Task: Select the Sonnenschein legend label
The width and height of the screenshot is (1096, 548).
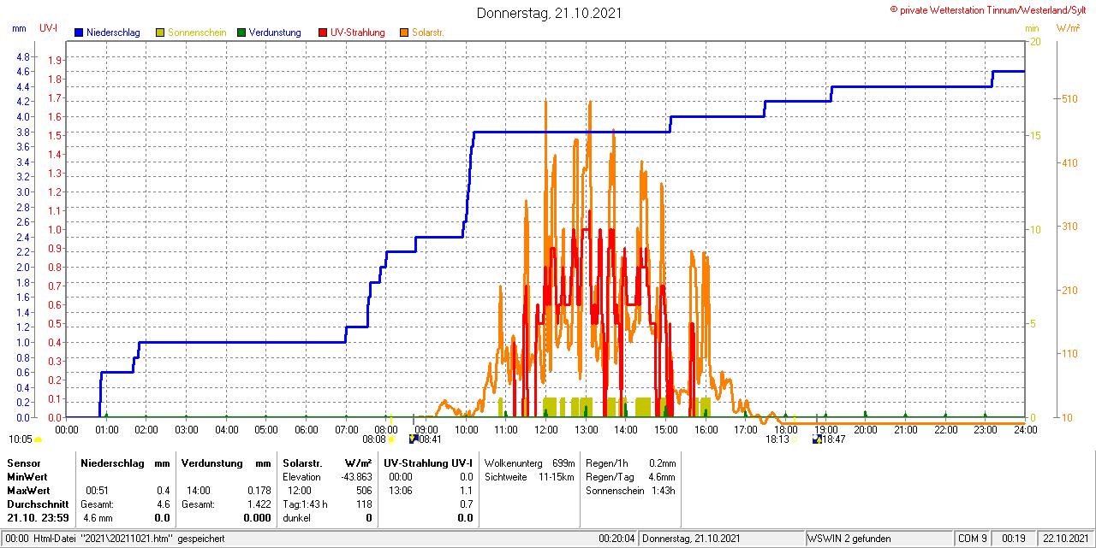Action: [197, 32]
